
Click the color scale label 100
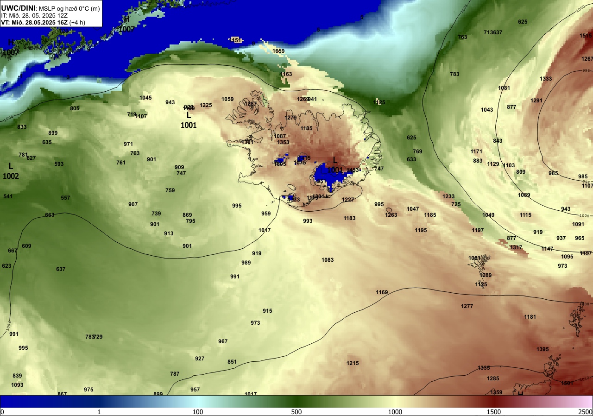[x=198, y=412]
